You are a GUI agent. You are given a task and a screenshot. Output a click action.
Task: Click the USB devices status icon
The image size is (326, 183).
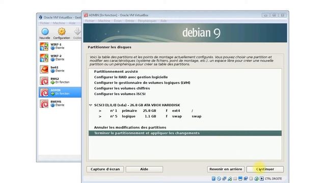[230, 178]
